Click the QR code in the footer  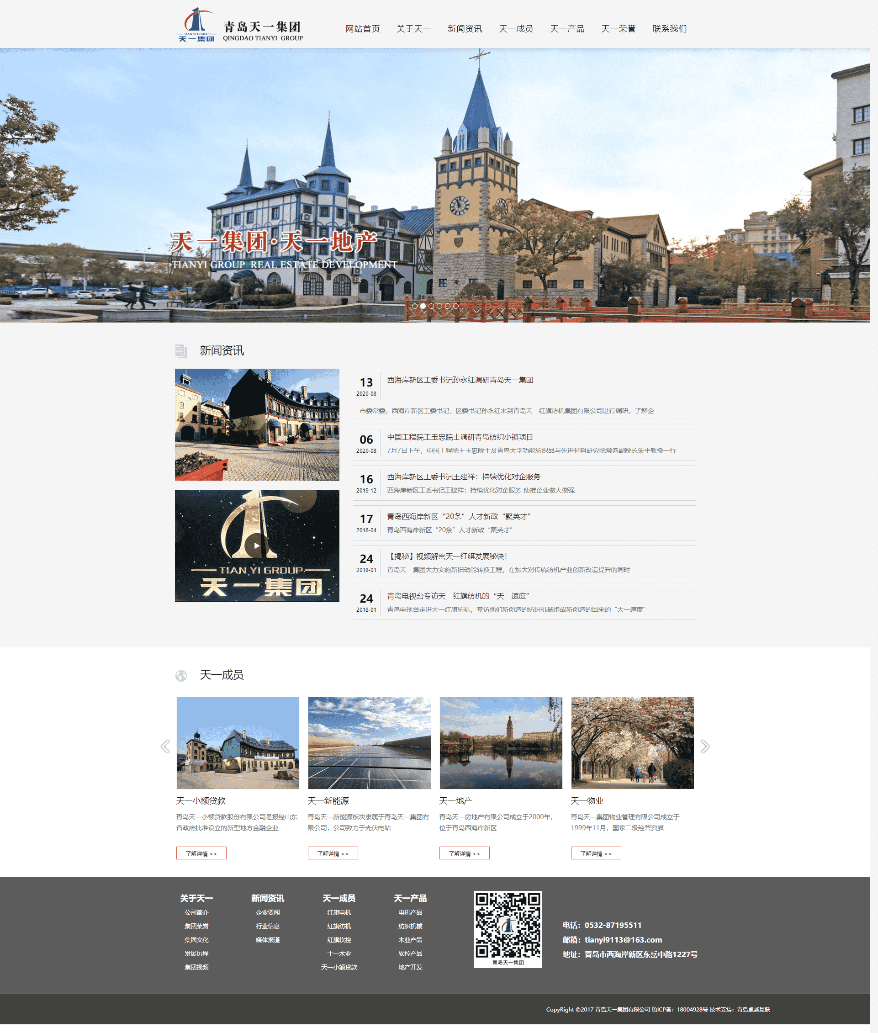pos(508,929)
